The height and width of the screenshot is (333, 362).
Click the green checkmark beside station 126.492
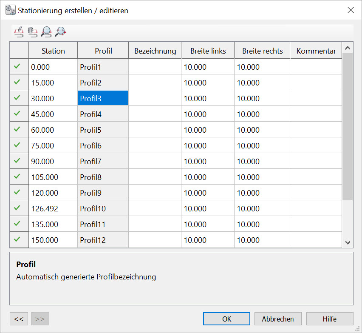click(x=17, y=208)
